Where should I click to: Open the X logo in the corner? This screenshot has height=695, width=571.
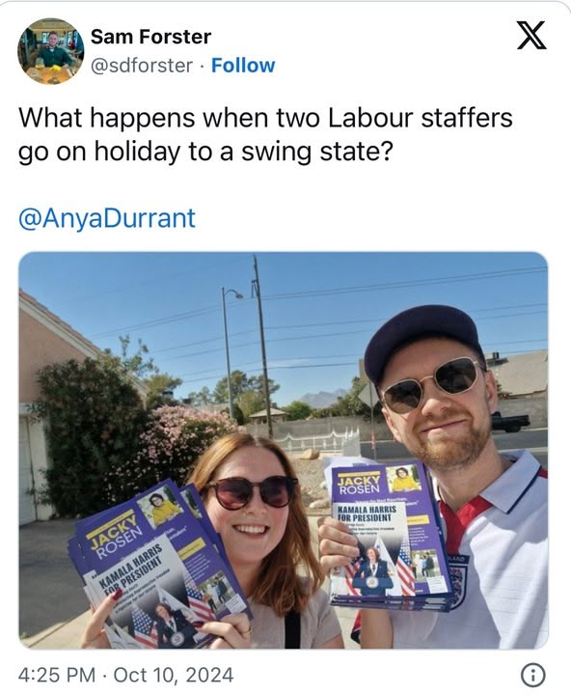(x=531, y=36)
